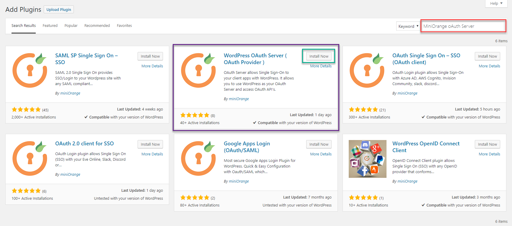
Task: Open More Details for WordPress OpenID Connect Client
Action: (489, 154)
